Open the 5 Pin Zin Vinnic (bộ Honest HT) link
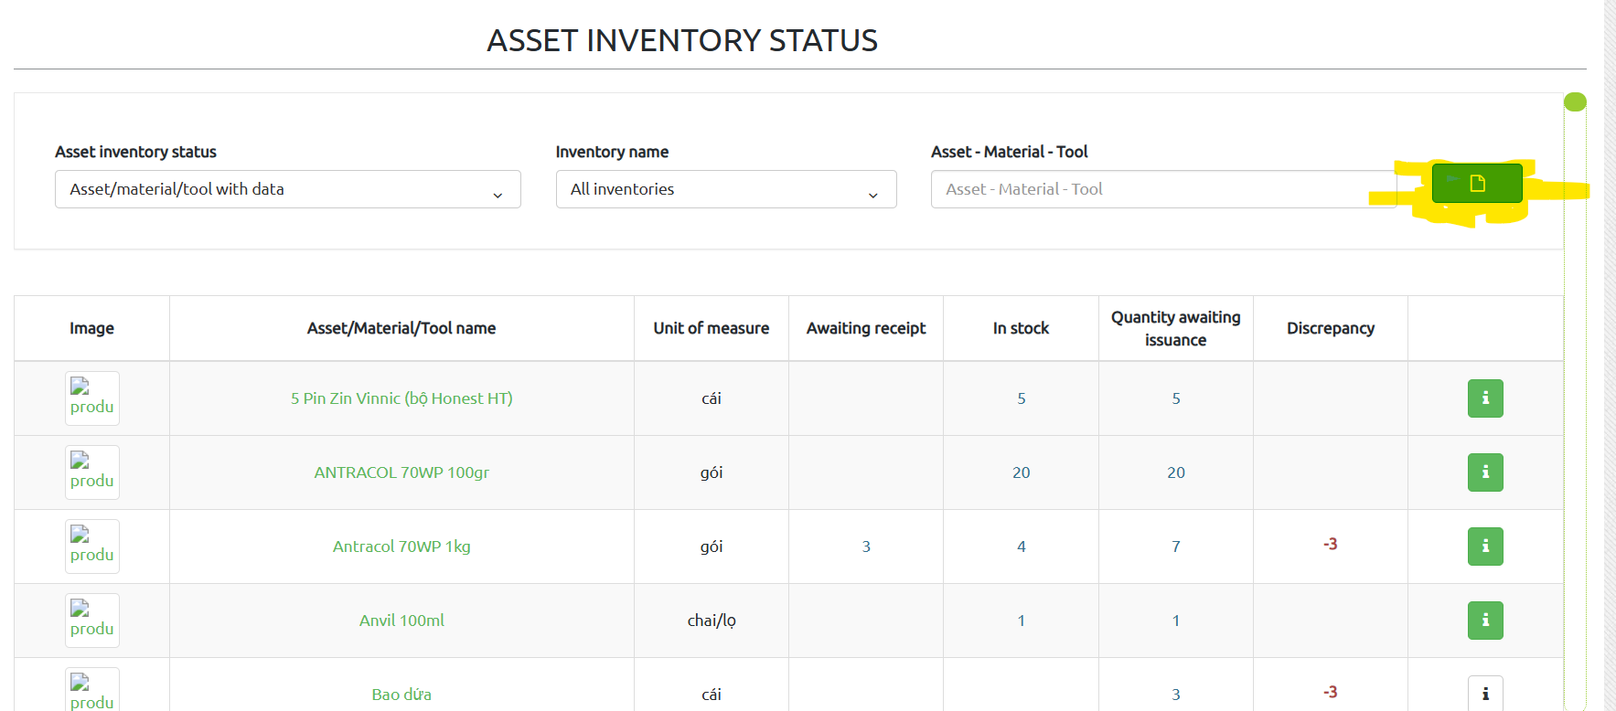Image resolution: width=1616 pixels, height=711 pixels. 401,398
